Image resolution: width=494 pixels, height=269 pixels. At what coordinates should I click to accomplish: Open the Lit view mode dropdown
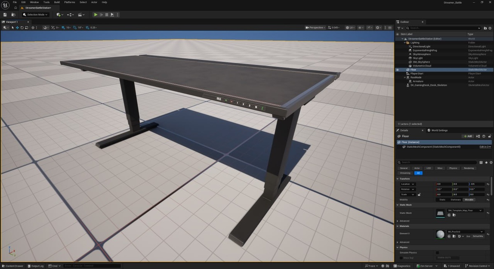point(350,28)
